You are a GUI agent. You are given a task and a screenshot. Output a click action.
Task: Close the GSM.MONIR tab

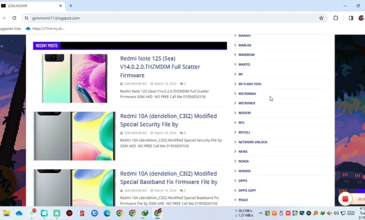[x=61, y=6]
